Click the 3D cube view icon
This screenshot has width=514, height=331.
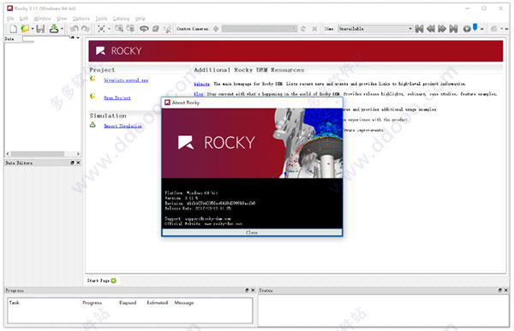coord(156,29)
